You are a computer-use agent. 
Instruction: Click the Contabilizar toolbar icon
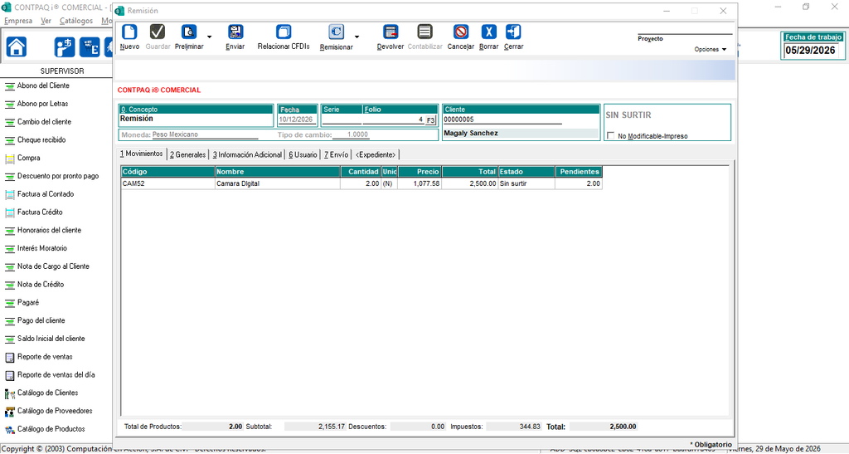coord(425,32)
